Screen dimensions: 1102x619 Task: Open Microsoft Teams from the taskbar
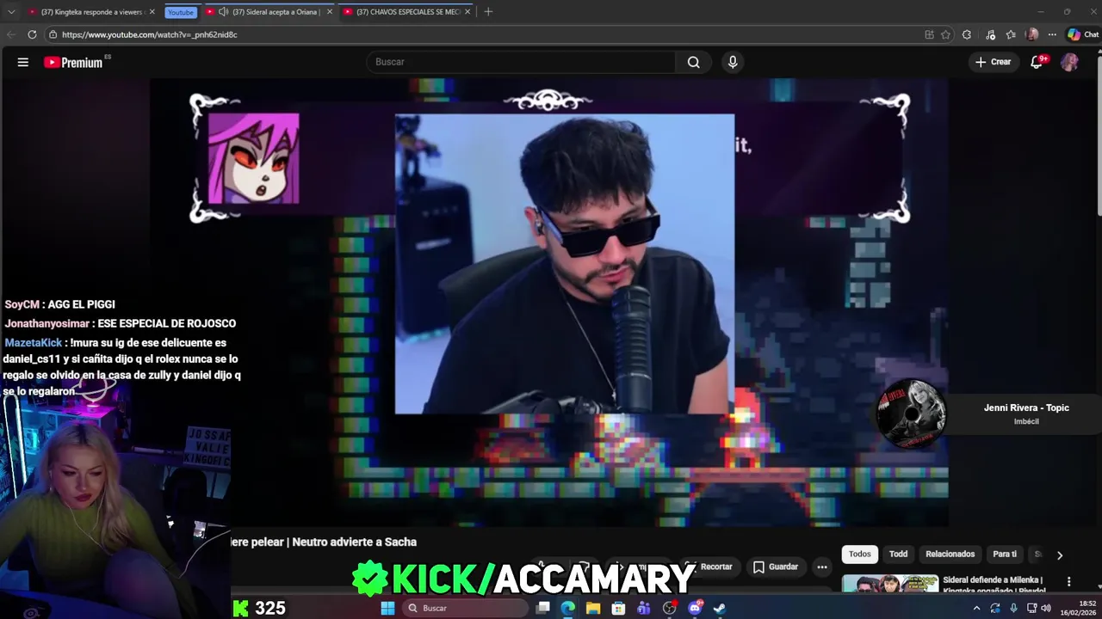tap(644, 608)
